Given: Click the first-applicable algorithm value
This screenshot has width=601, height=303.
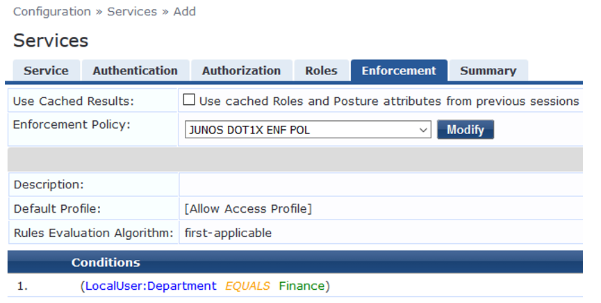Looking at the screenshot, I should (228, 233).
